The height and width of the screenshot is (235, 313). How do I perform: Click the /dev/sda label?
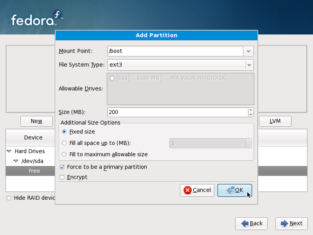tap(32, 161)
